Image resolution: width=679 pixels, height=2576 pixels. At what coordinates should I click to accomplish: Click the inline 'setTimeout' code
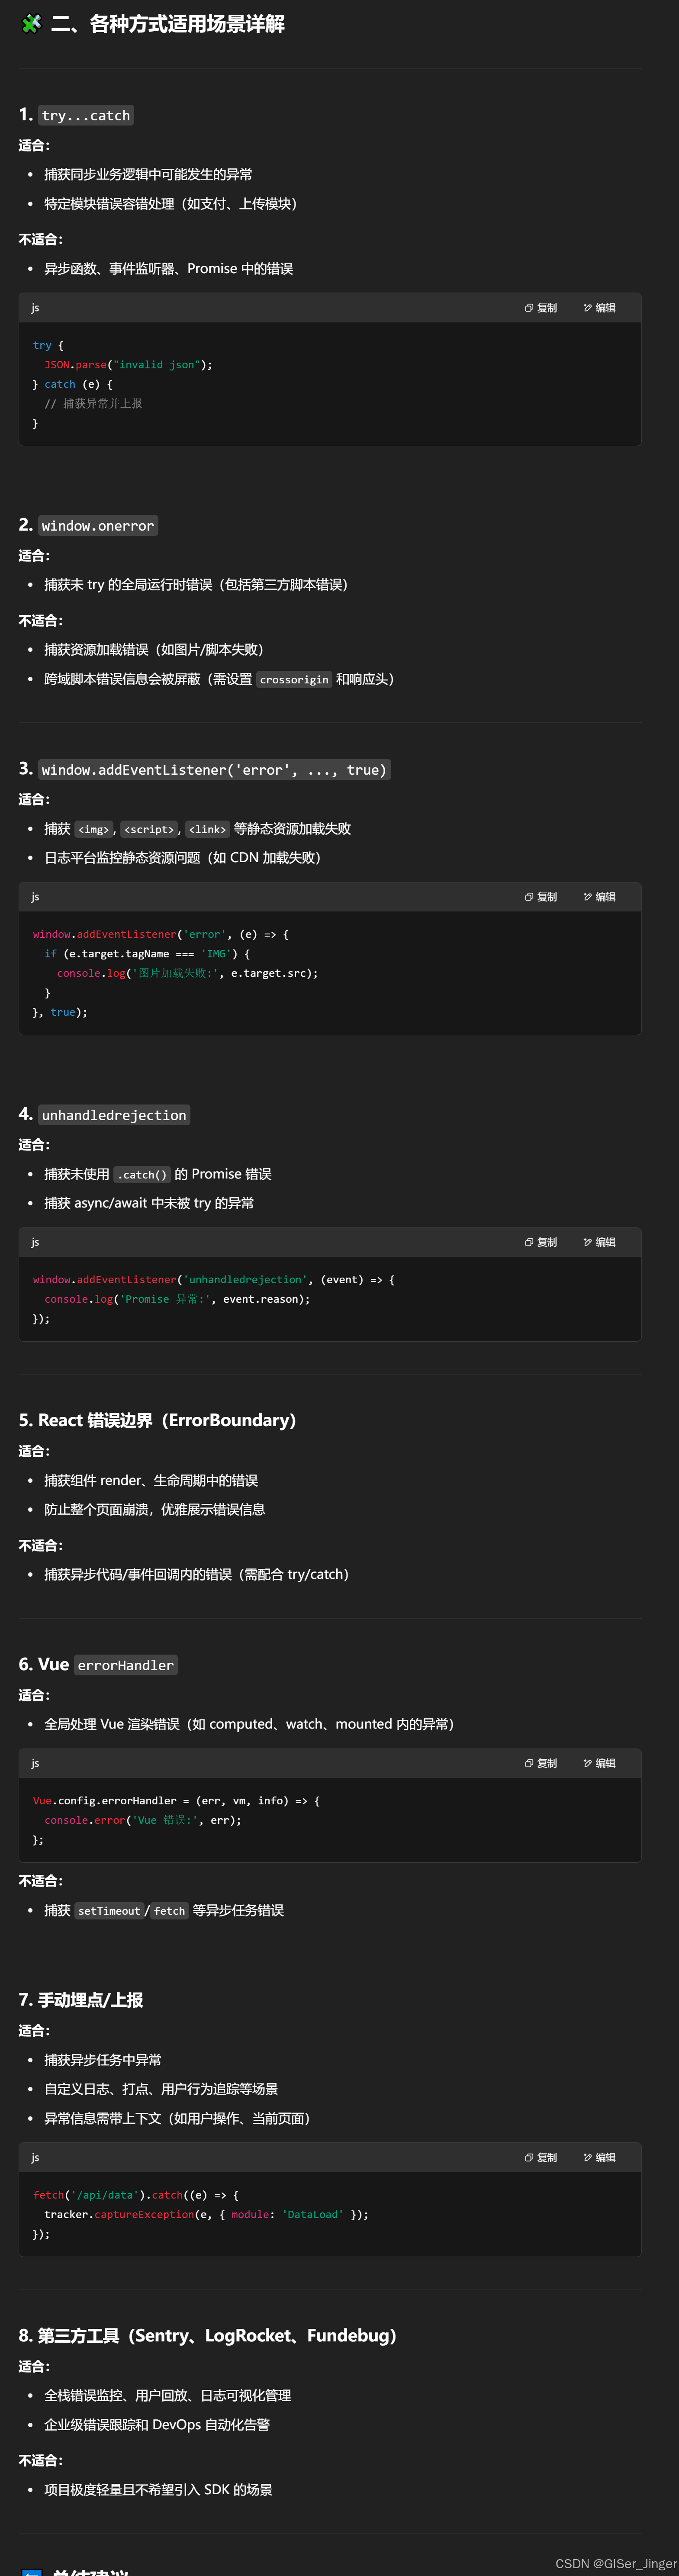click(x=109, y=1911)
